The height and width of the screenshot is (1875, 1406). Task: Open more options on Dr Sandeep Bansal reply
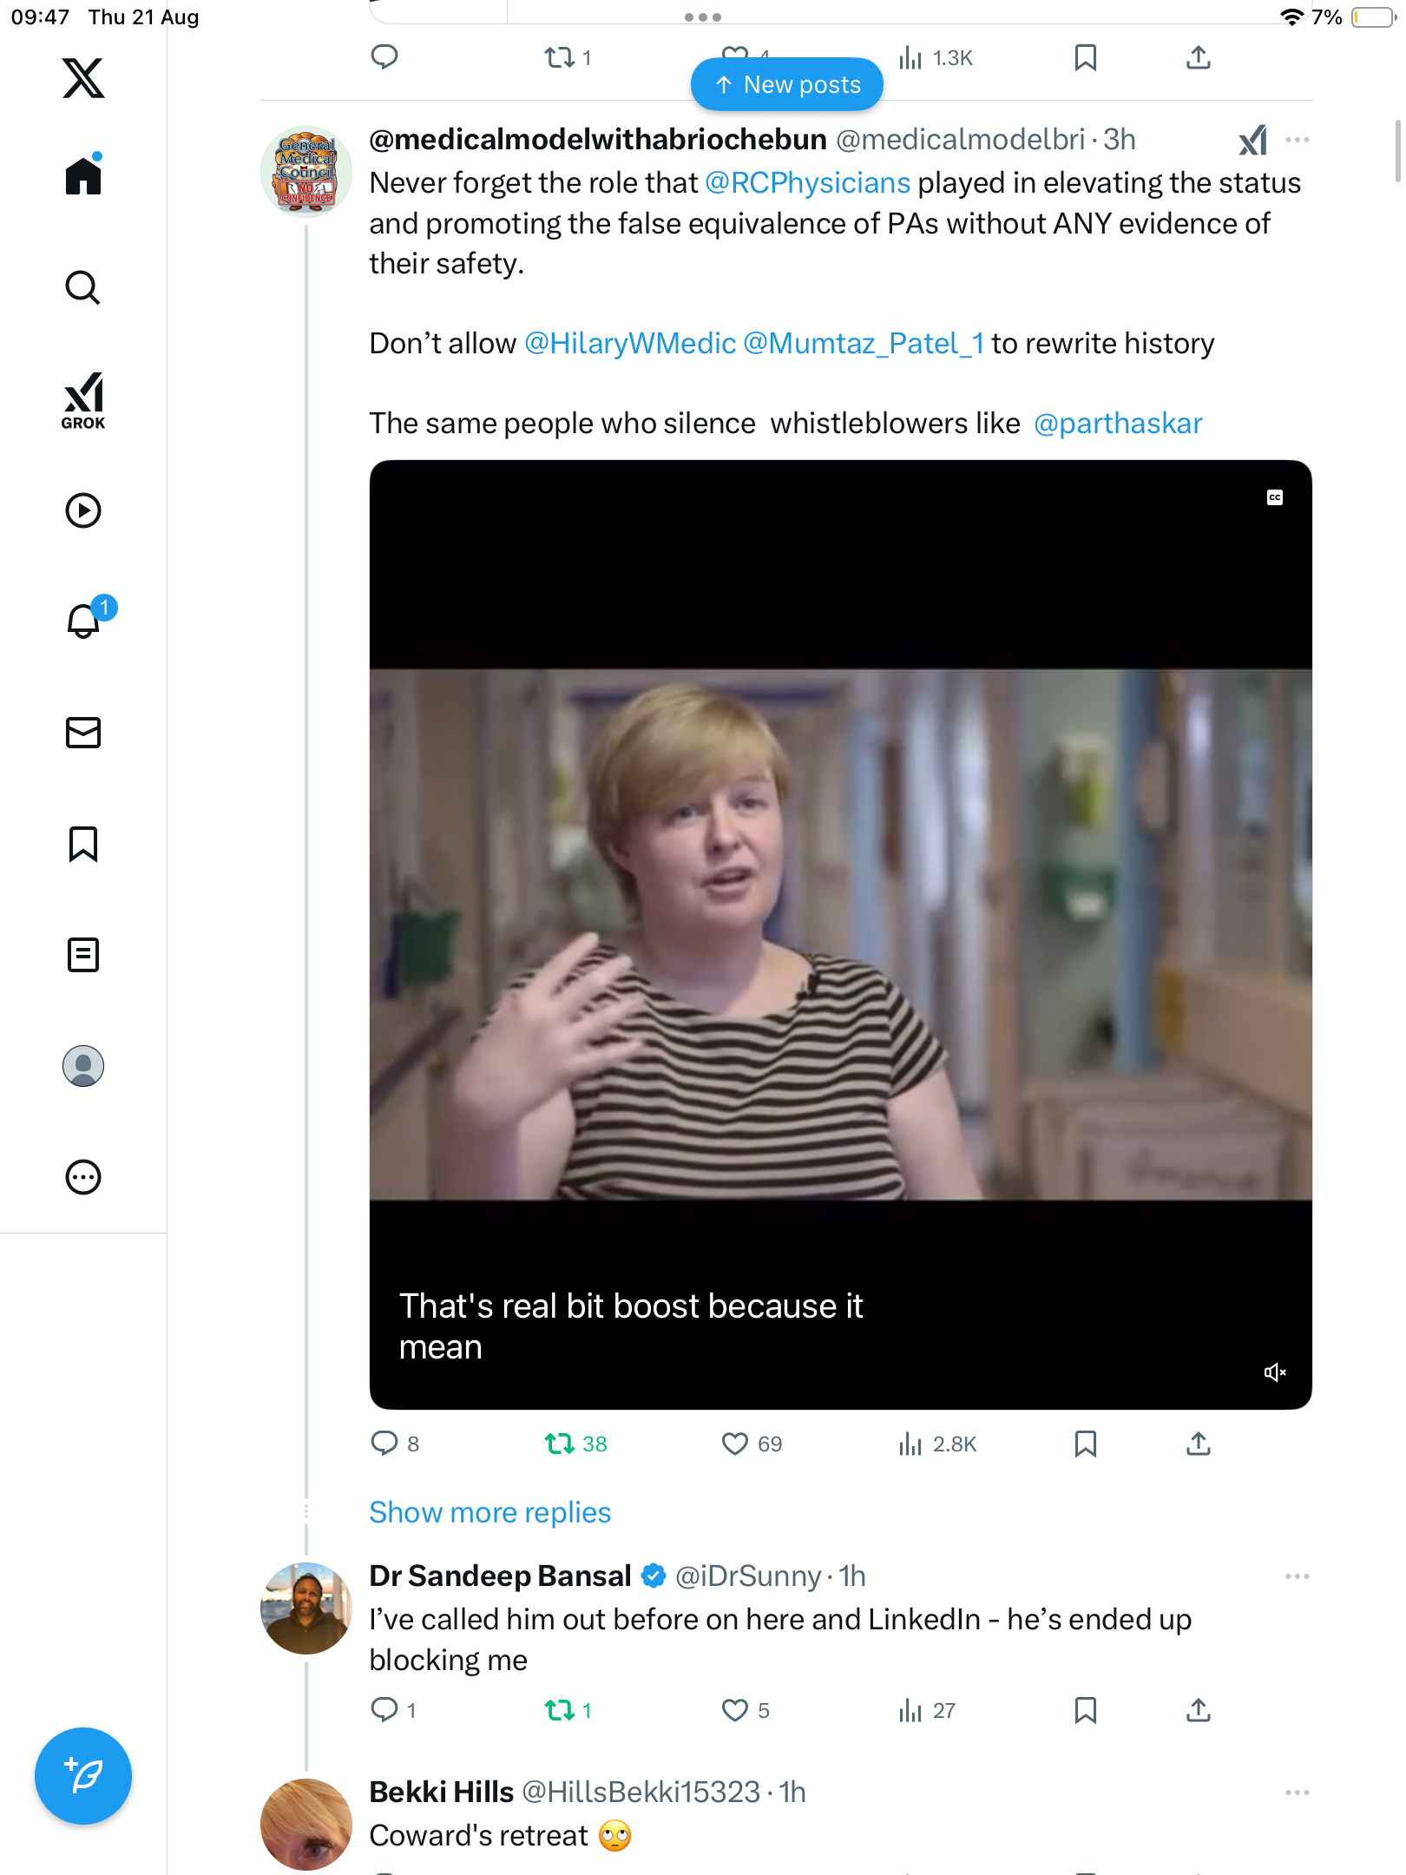1297,1576
